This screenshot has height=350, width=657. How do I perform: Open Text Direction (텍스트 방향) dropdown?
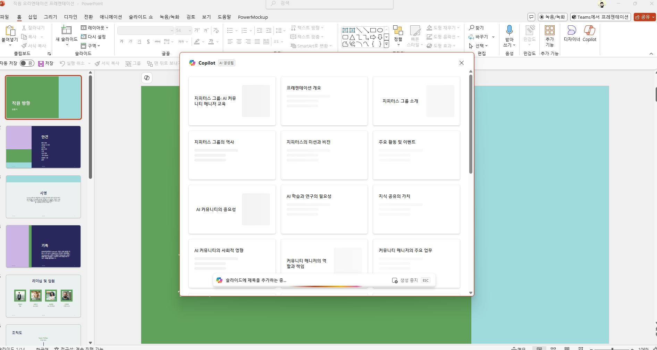click(307, 28)
